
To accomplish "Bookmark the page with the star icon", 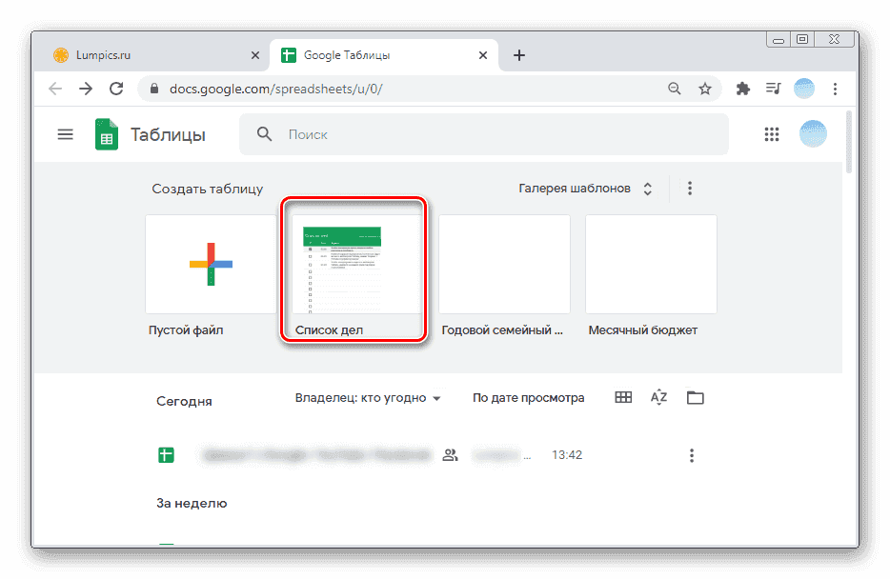I will coord(705,88).
